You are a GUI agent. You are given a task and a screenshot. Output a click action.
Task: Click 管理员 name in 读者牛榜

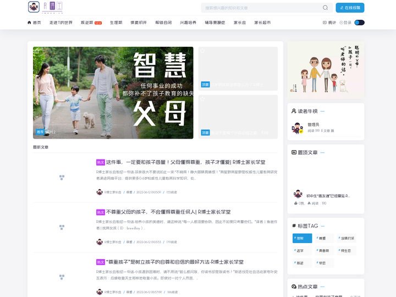click(x=313, y=124)
